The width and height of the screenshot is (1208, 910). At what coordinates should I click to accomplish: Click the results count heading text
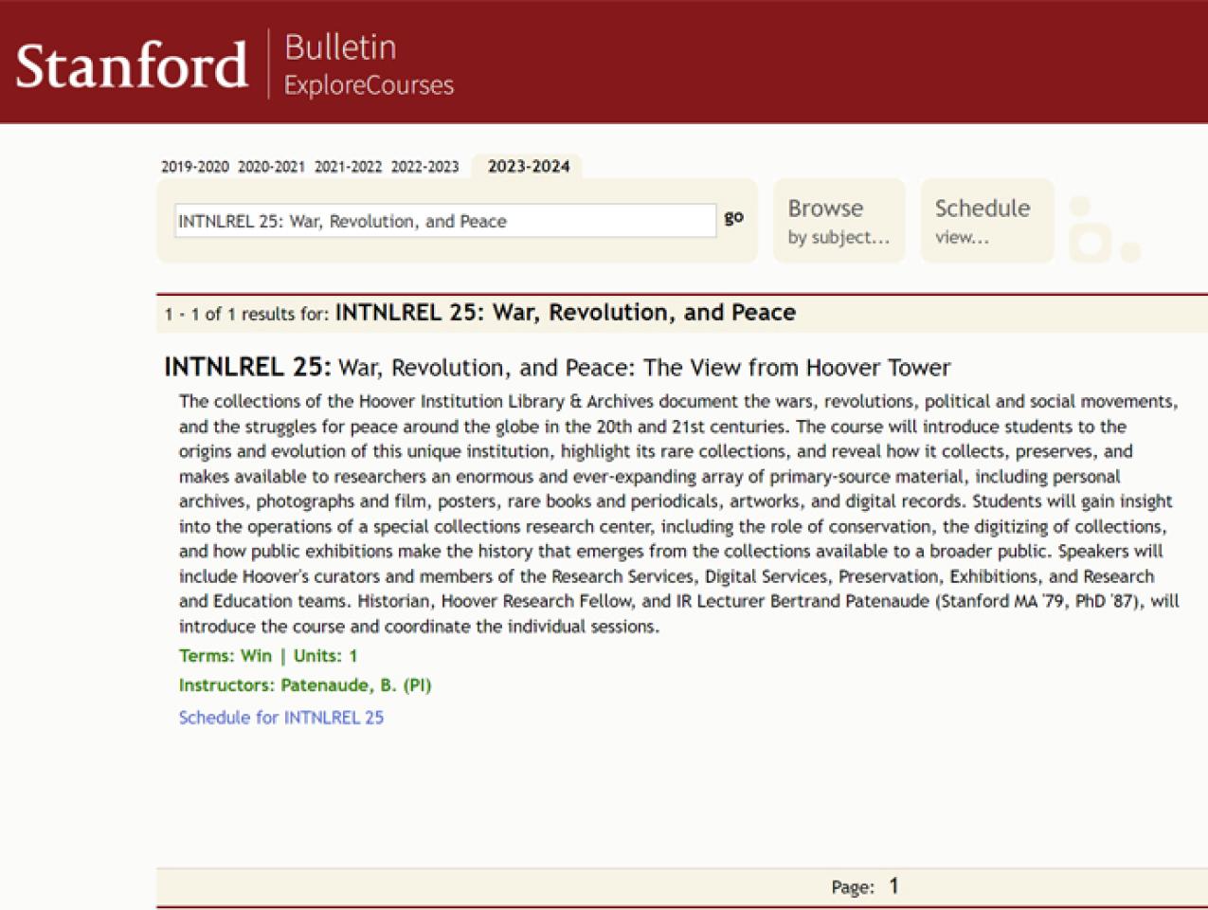pyautogui.click(x=480, y=313)
